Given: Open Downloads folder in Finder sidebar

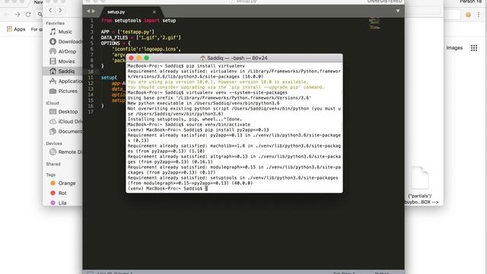Looking at the screenshot, I should [x=66, y=42].
